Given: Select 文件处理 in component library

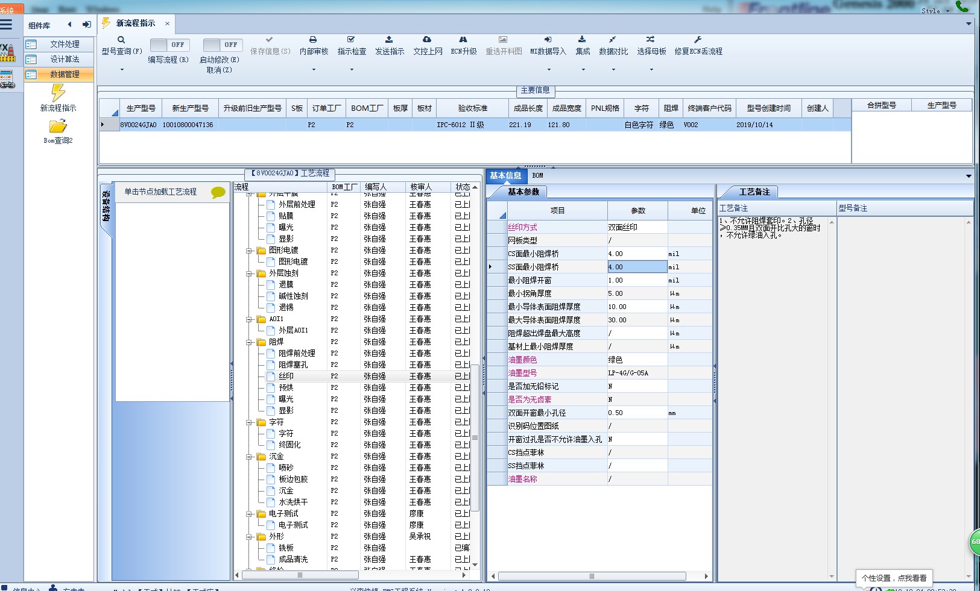Looking at the screenshot, I should 59,44.
